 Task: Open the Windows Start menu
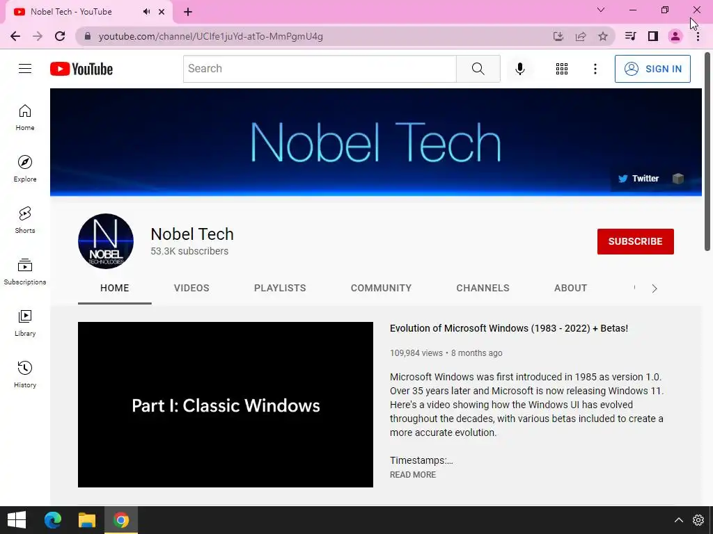click(x=17, y=520)
